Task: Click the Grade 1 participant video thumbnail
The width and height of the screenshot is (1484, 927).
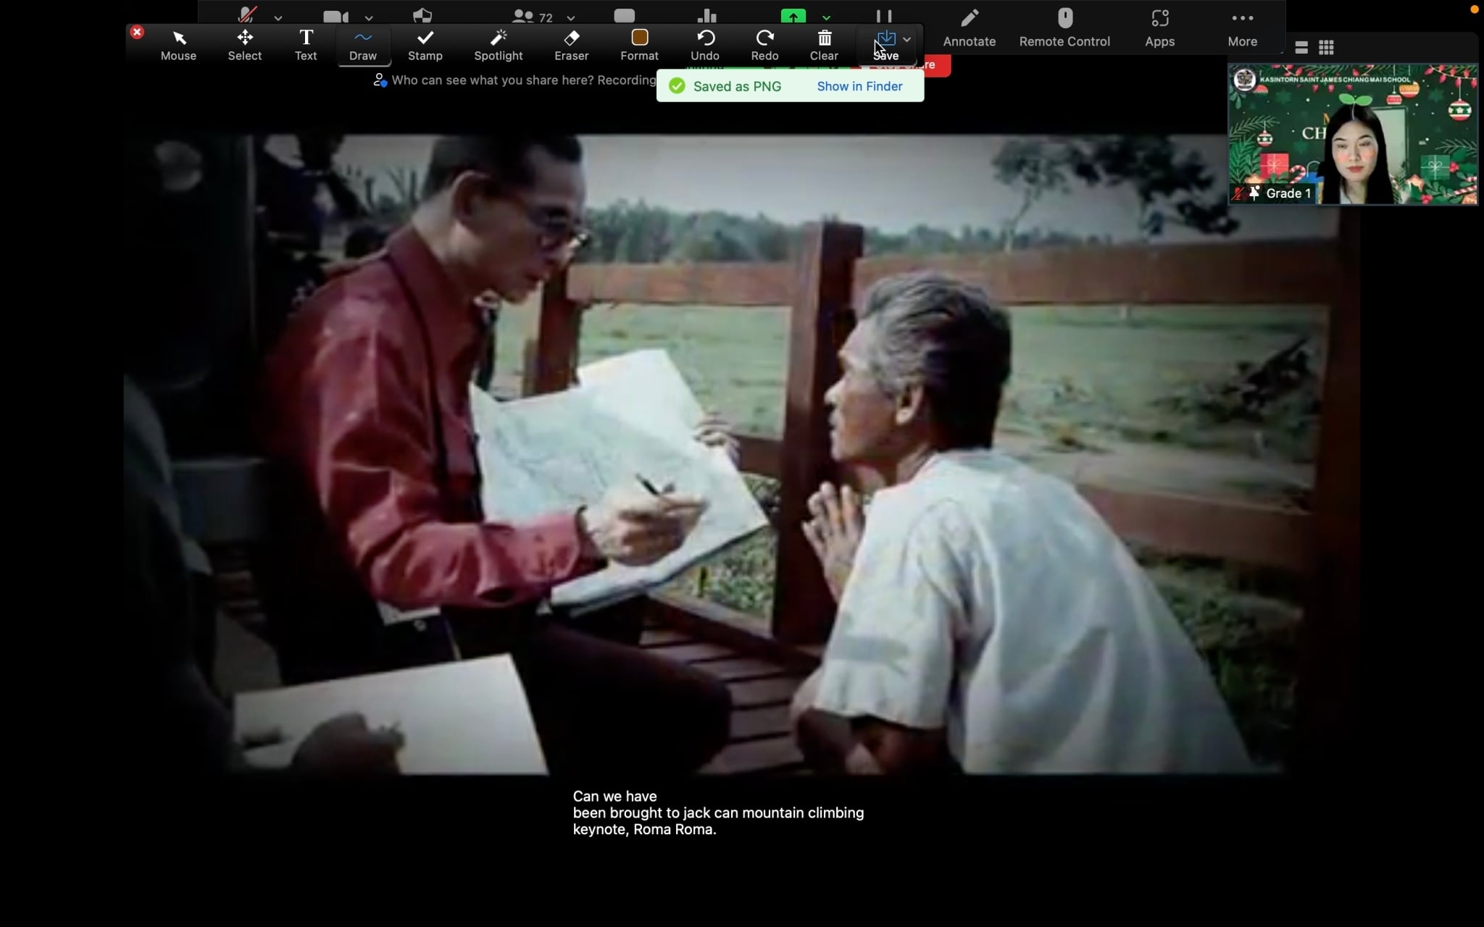Action: pyautogui.click(x=1352, y=135)
